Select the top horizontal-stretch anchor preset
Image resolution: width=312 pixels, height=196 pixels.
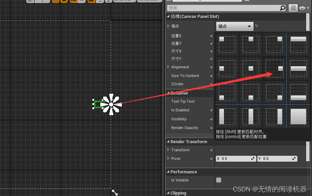click(298, 44)
